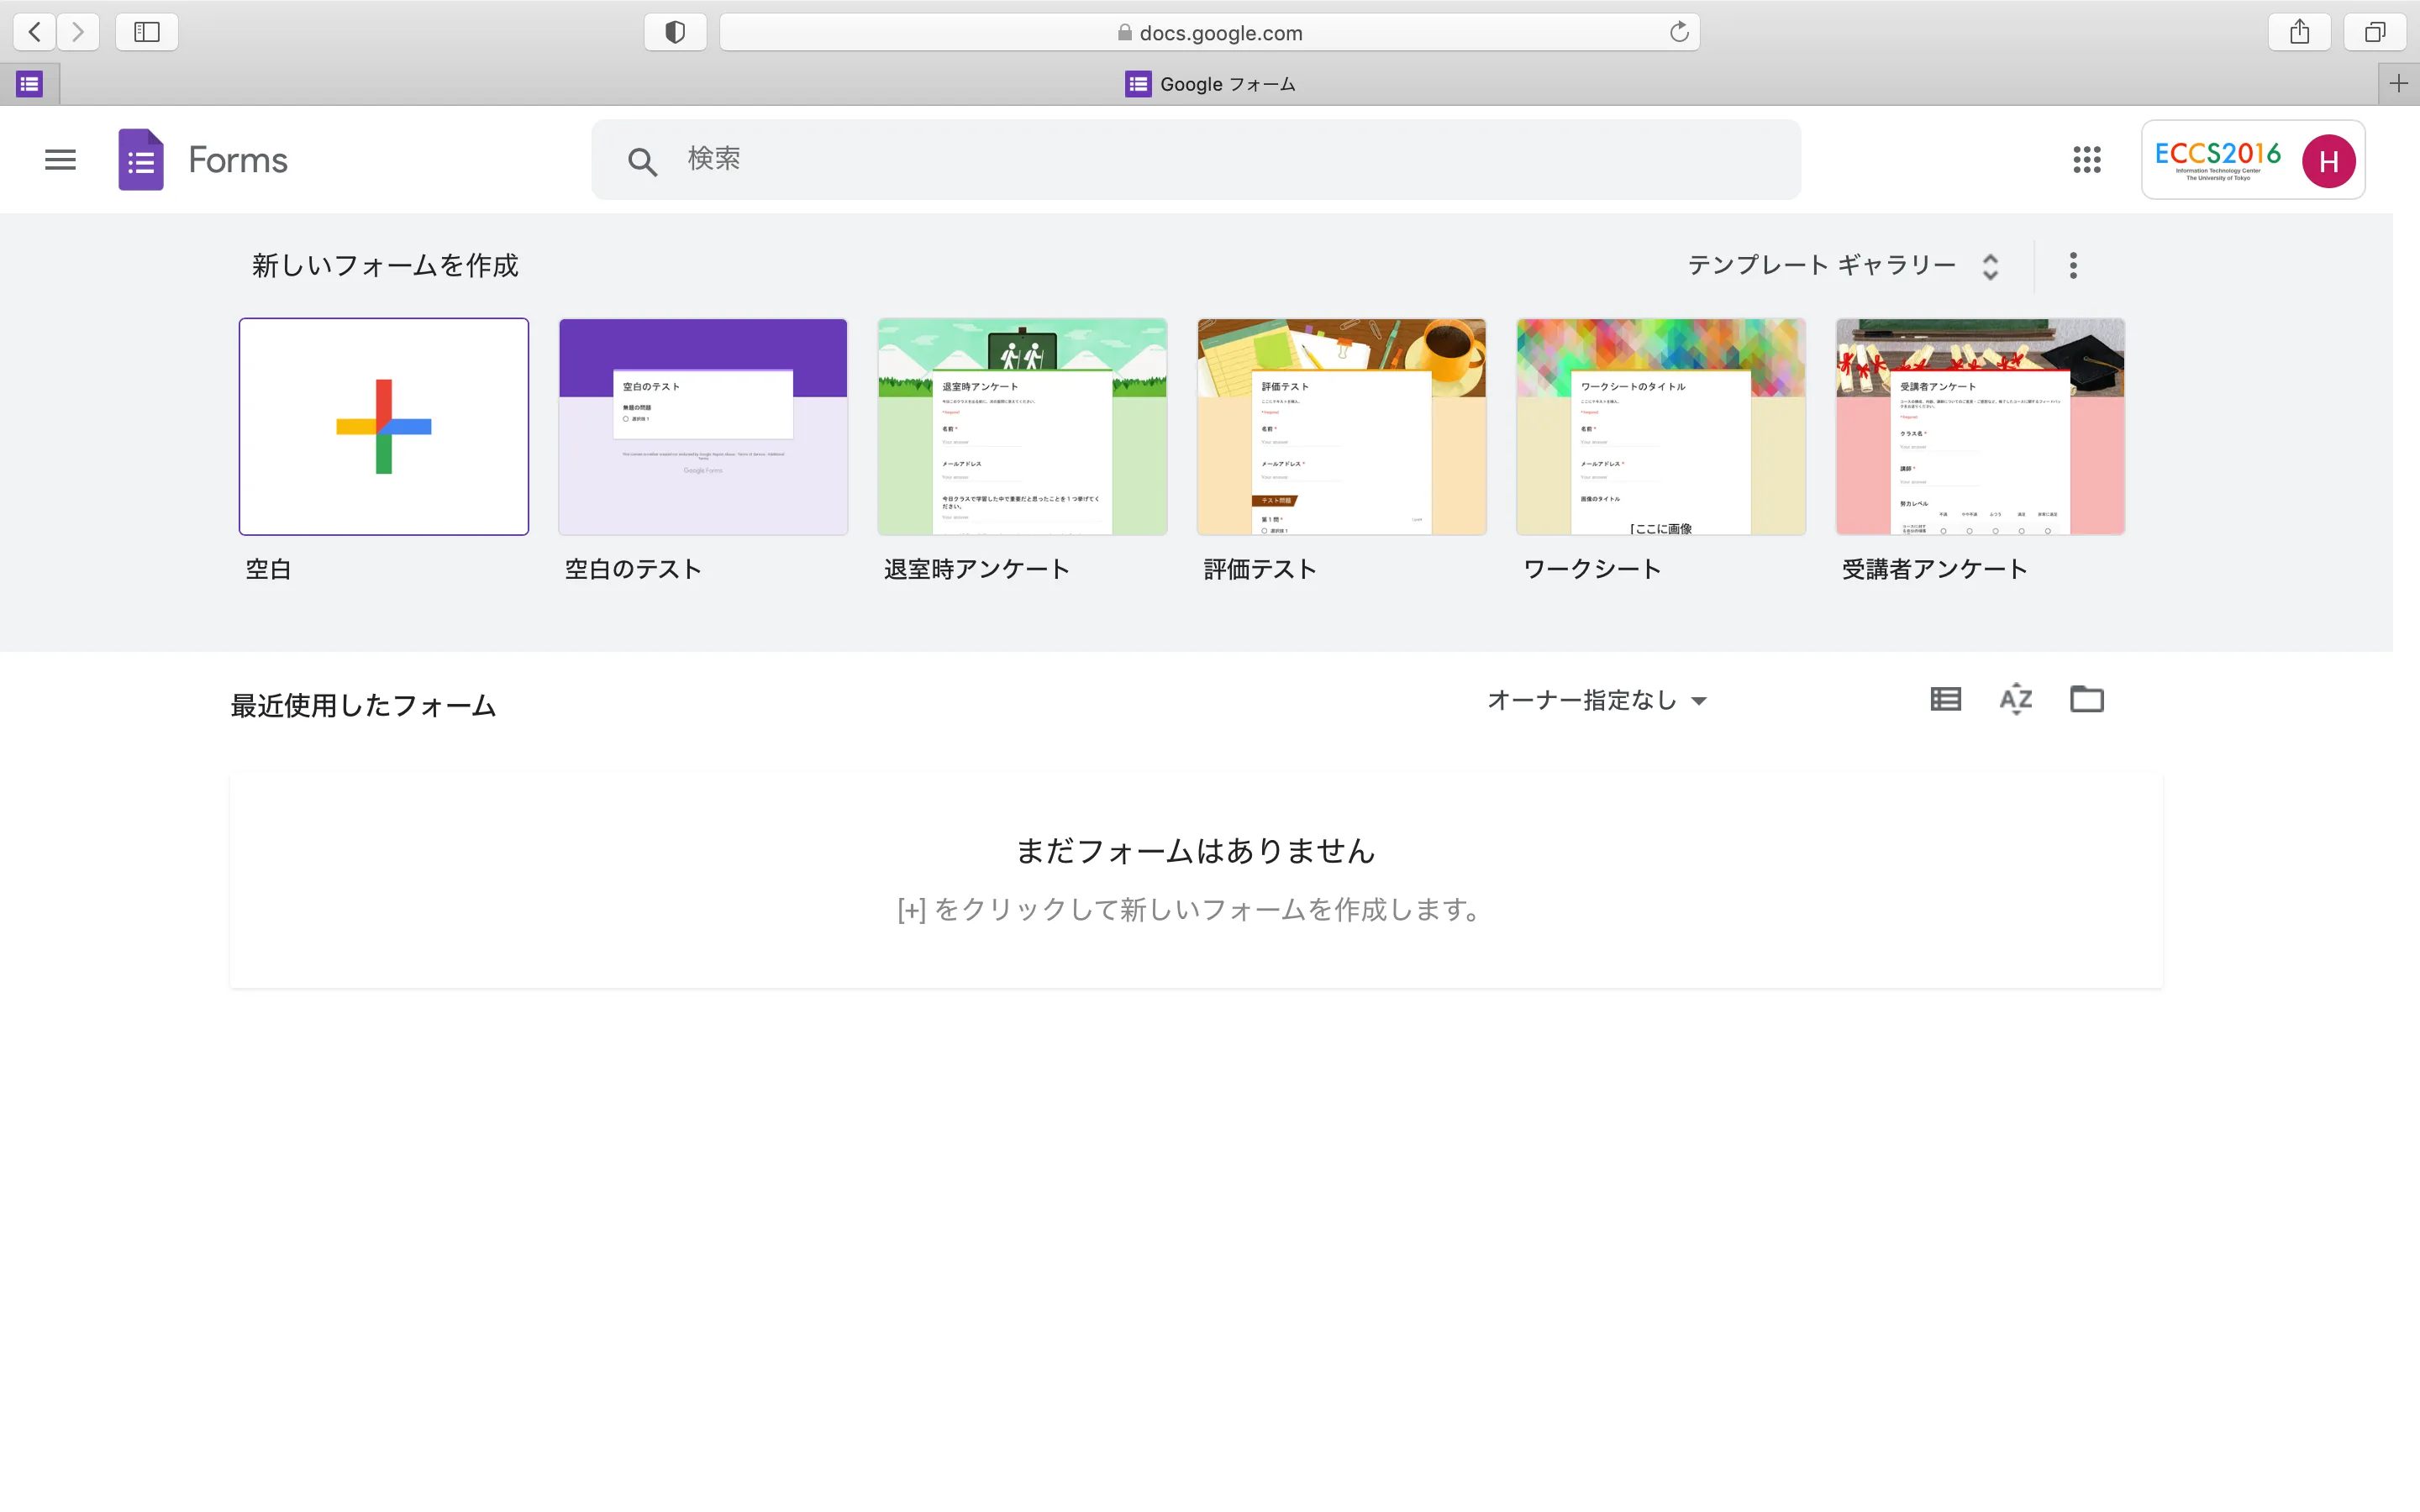Open the 退室時アンケート template
The image size is (2420, 1512).
click(1022, 427)
